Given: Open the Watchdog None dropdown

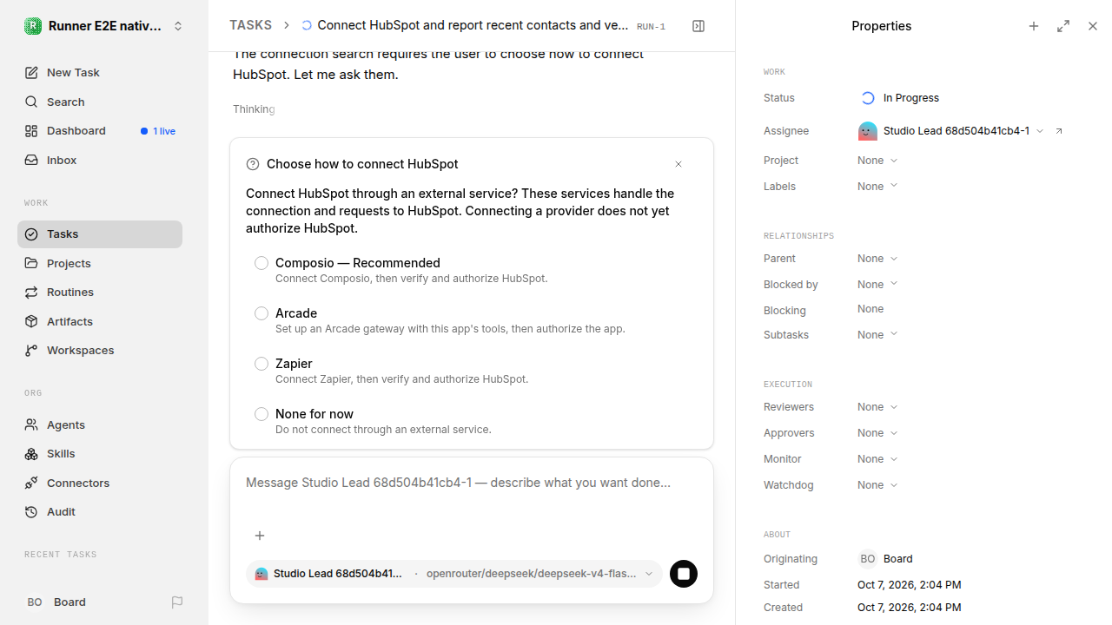Looking at the screenshot, I should (x=877, y=485).
